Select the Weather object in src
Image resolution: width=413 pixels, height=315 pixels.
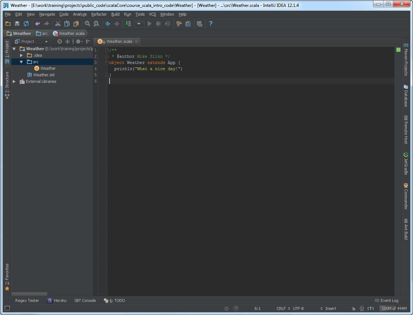click(45, 68)
